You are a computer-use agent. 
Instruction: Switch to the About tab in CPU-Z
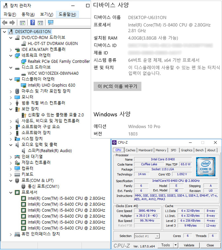click(211, 150)
